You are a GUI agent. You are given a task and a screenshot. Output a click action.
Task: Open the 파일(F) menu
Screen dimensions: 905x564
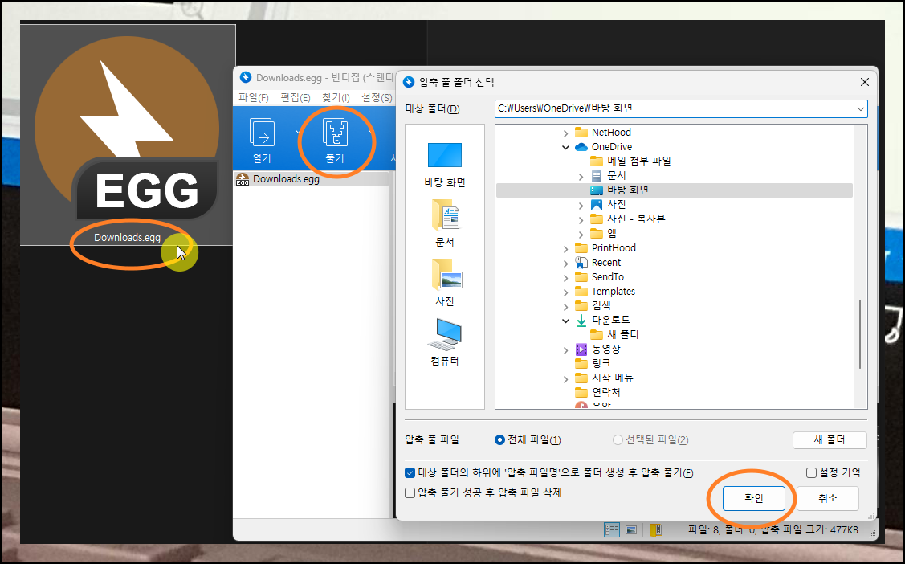(x=254, y=97)
